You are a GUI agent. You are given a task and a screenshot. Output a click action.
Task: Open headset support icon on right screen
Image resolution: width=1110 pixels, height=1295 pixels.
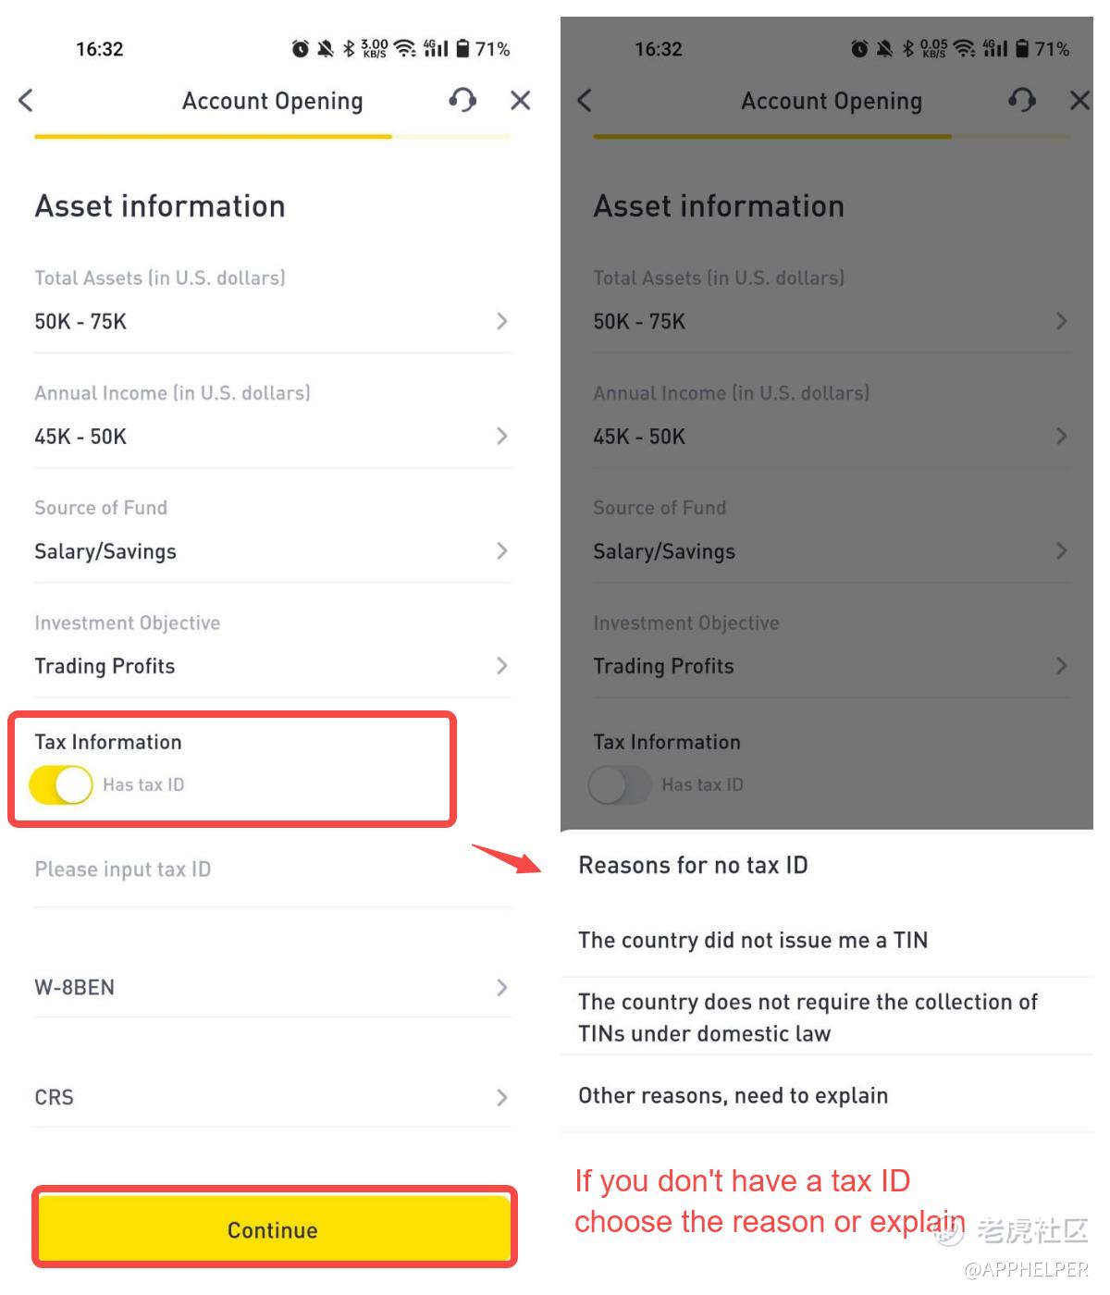(1021, 100)
